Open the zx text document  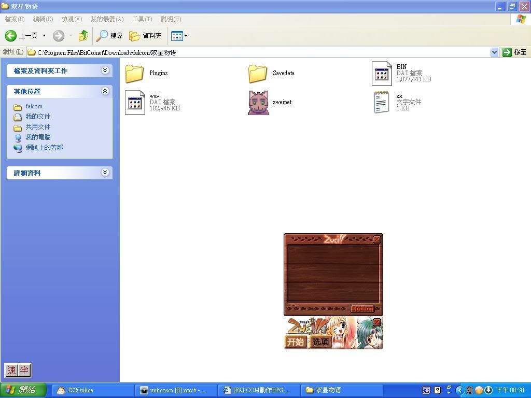382,103
